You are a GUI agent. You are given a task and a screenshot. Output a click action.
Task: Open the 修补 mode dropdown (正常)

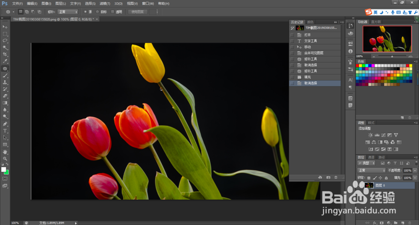click(67, 12)
